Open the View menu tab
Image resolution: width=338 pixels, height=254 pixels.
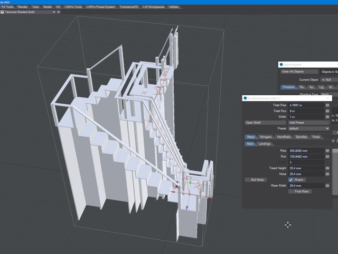point(35,7)
